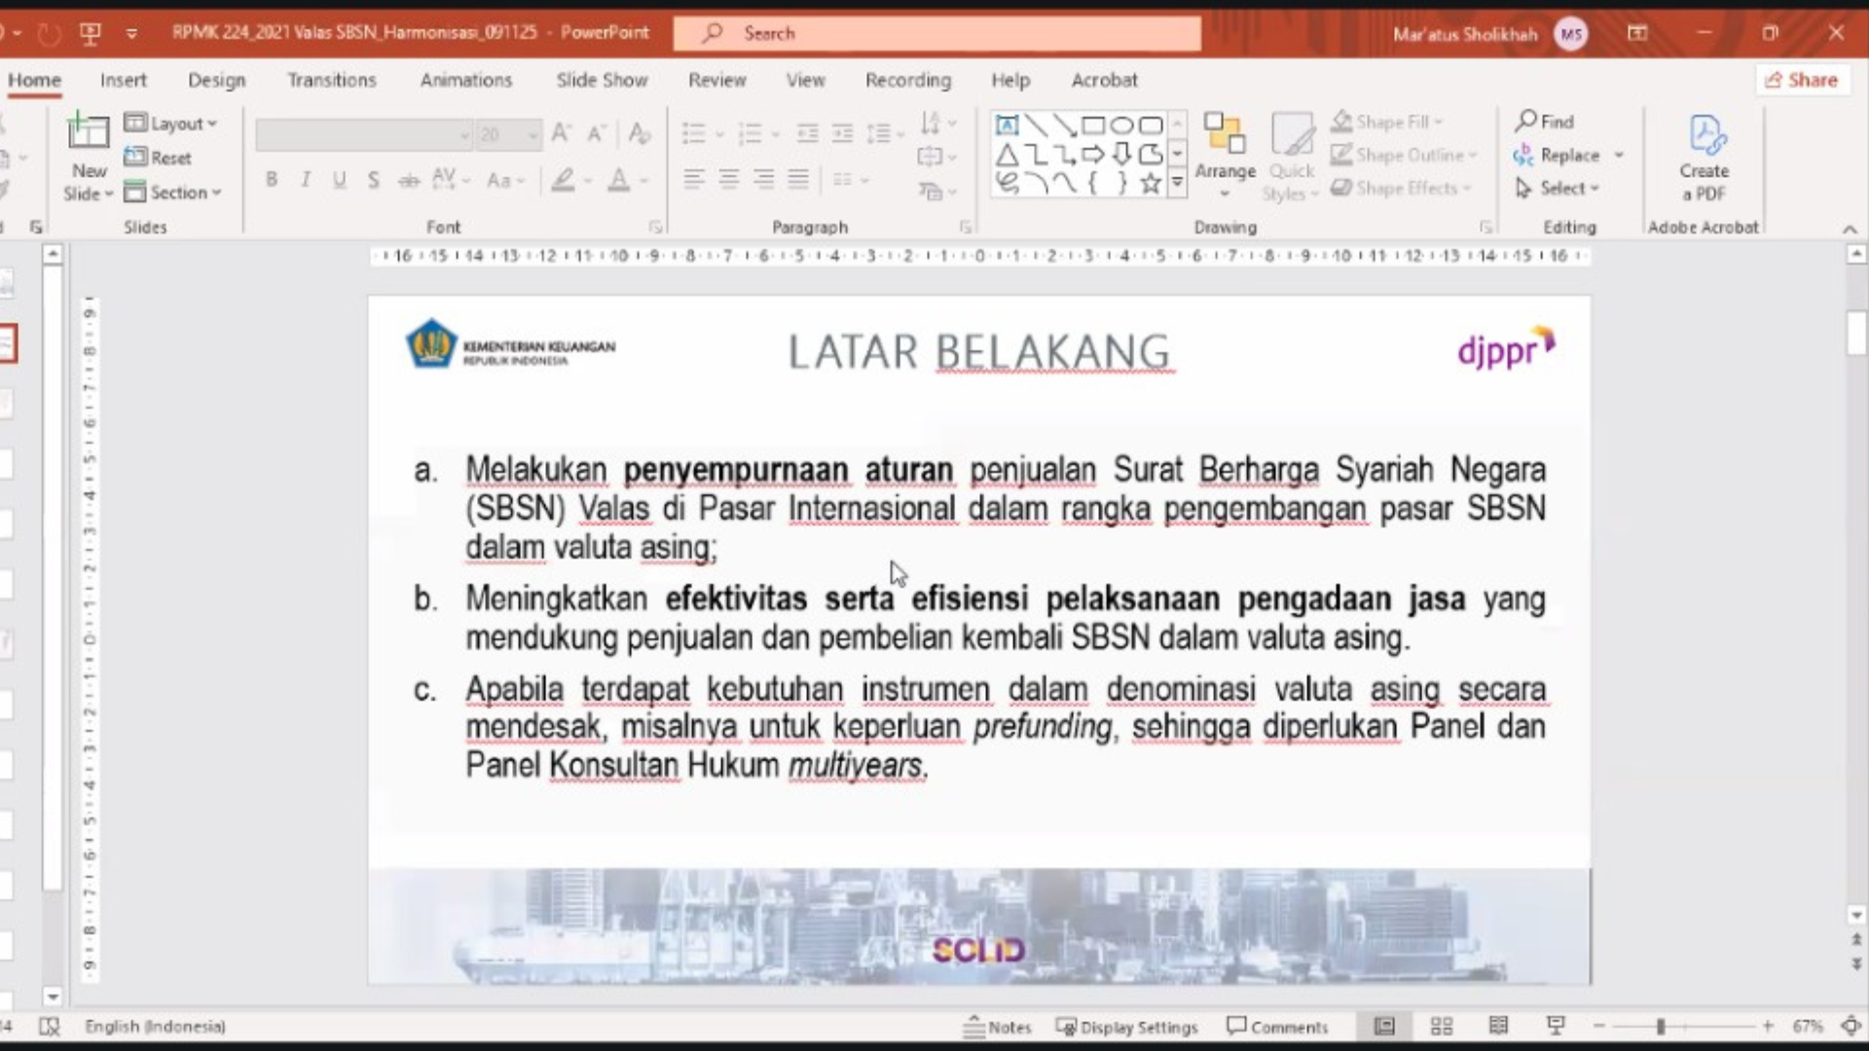Viewport: 1869px width, 1051px height.
Task: Switch to Slide Sorter view
Action: click(x=1442, y=1026)
